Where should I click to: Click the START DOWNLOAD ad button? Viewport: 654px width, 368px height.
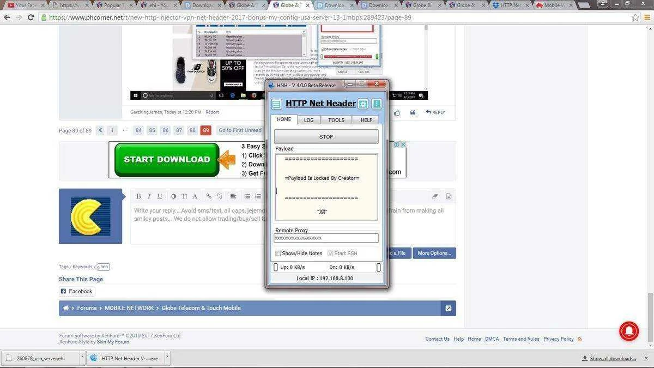pos(167,160)
